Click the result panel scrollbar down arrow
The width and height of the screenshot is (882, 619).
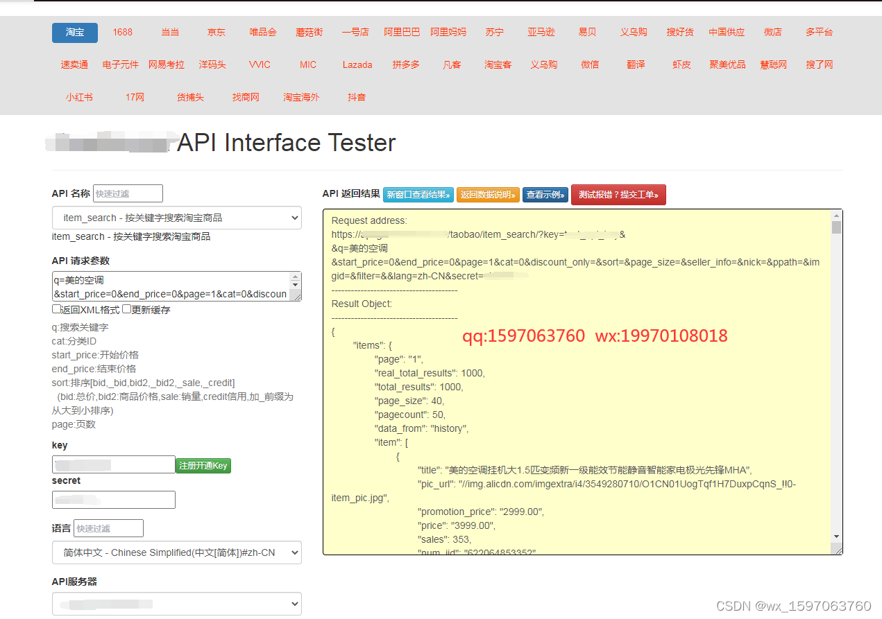[x=836, y=537]
